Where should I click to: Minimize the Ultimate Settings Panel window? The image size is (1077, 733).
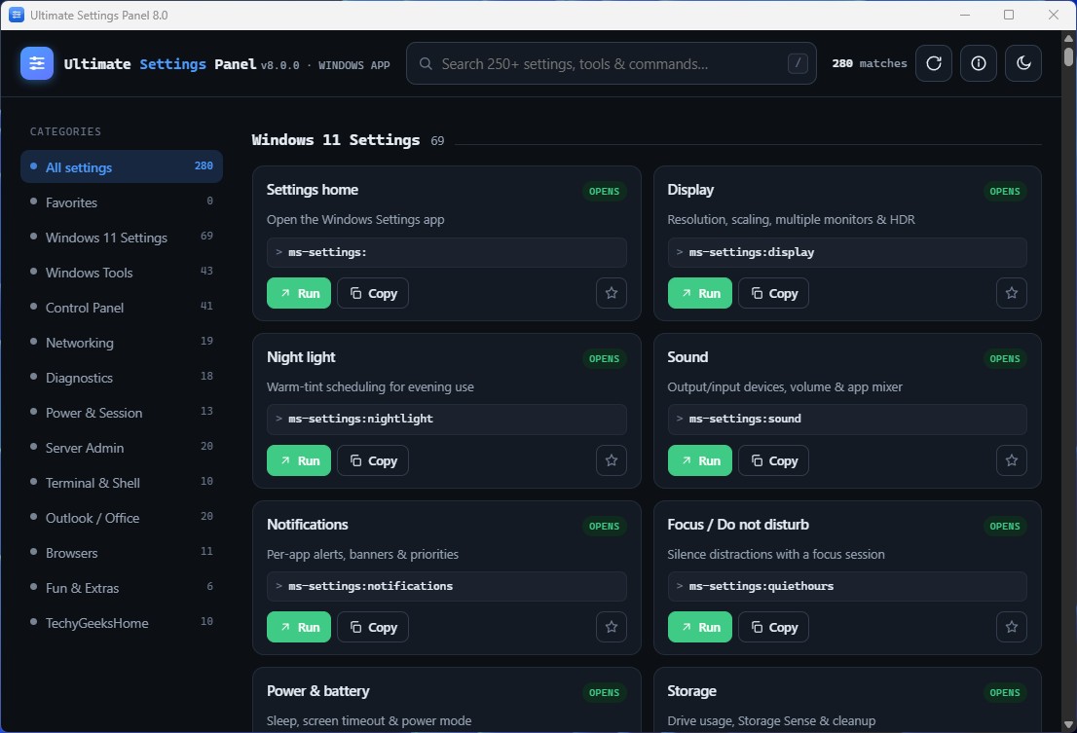click(x=964, y=15)
